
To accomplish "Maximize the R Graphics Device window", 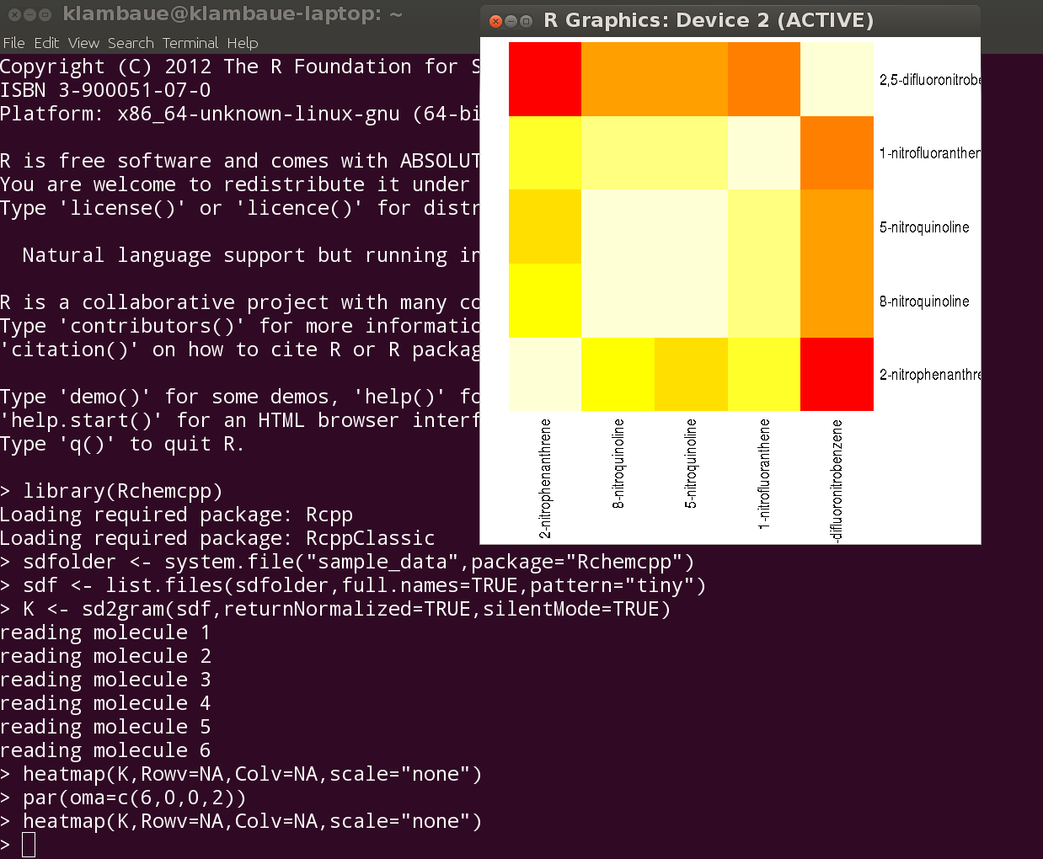I will click(x=526, y=21).
